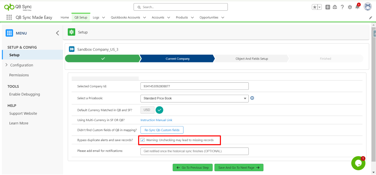Screen dimensions: 376x175
Task: Open the Accounts tab
Action: 158,18
